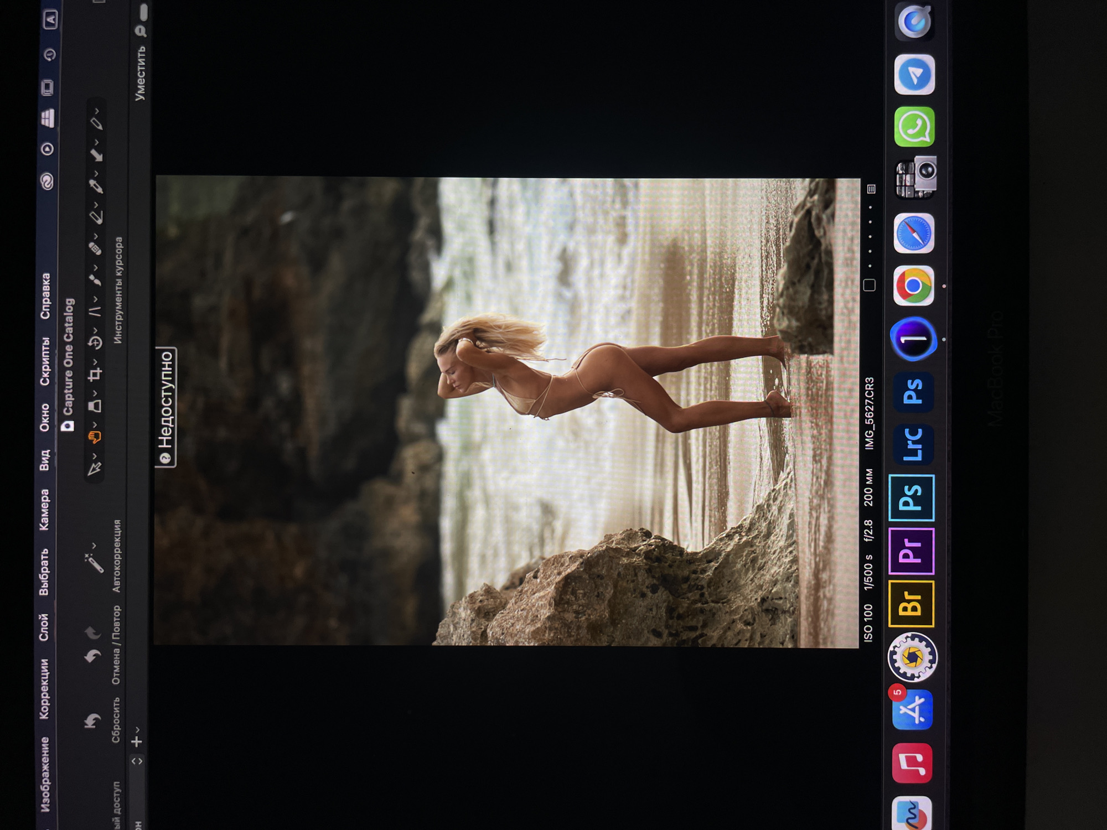This screenshot has width=1107, height=830.
Task: Open Capture One from the Dock
Action: pos(914,339)
